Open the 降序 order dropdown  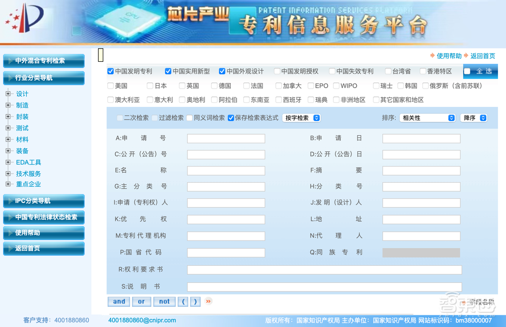(x=474, y=117)
